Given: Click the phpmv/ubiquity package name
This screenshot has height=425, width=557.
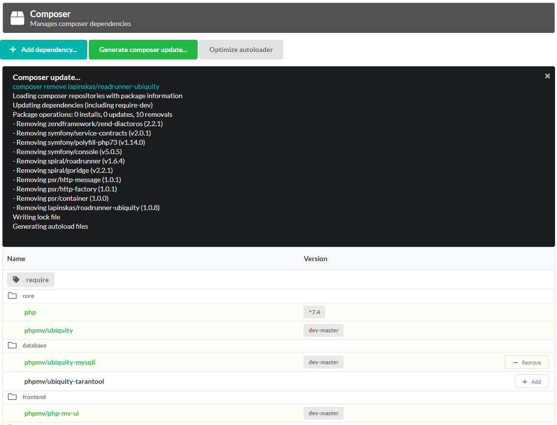Looking at the screenshot, I should 49,330.
